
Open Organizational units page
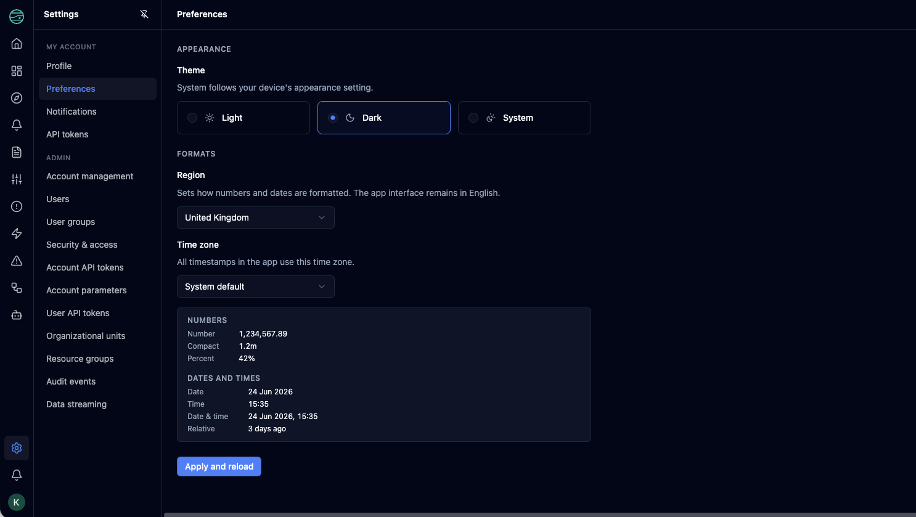(x=97, y=336)
